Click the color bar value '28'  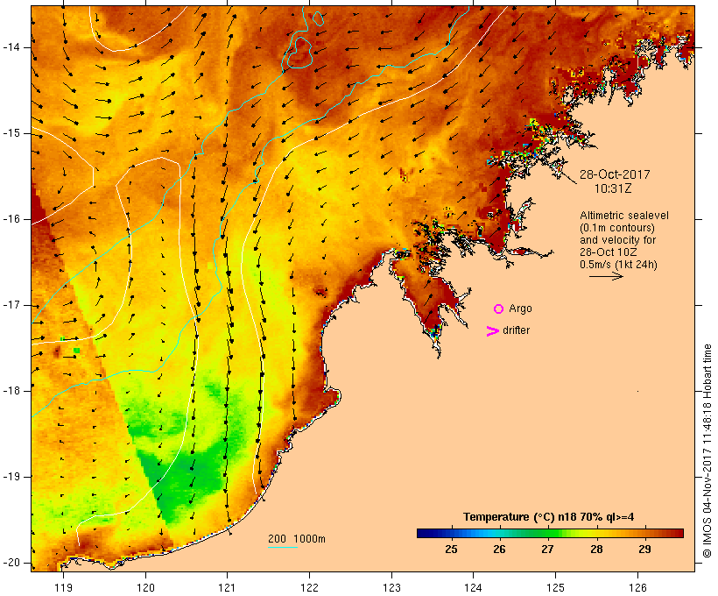(x=596, y=550)
